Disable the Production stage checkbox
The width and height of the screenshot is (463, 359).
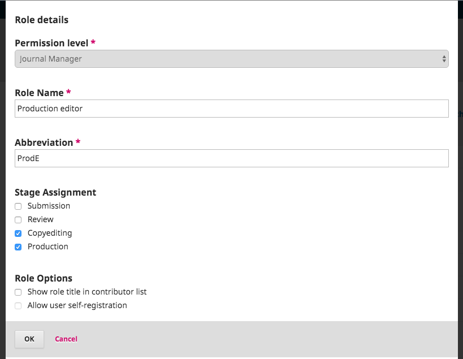point(18,247)
